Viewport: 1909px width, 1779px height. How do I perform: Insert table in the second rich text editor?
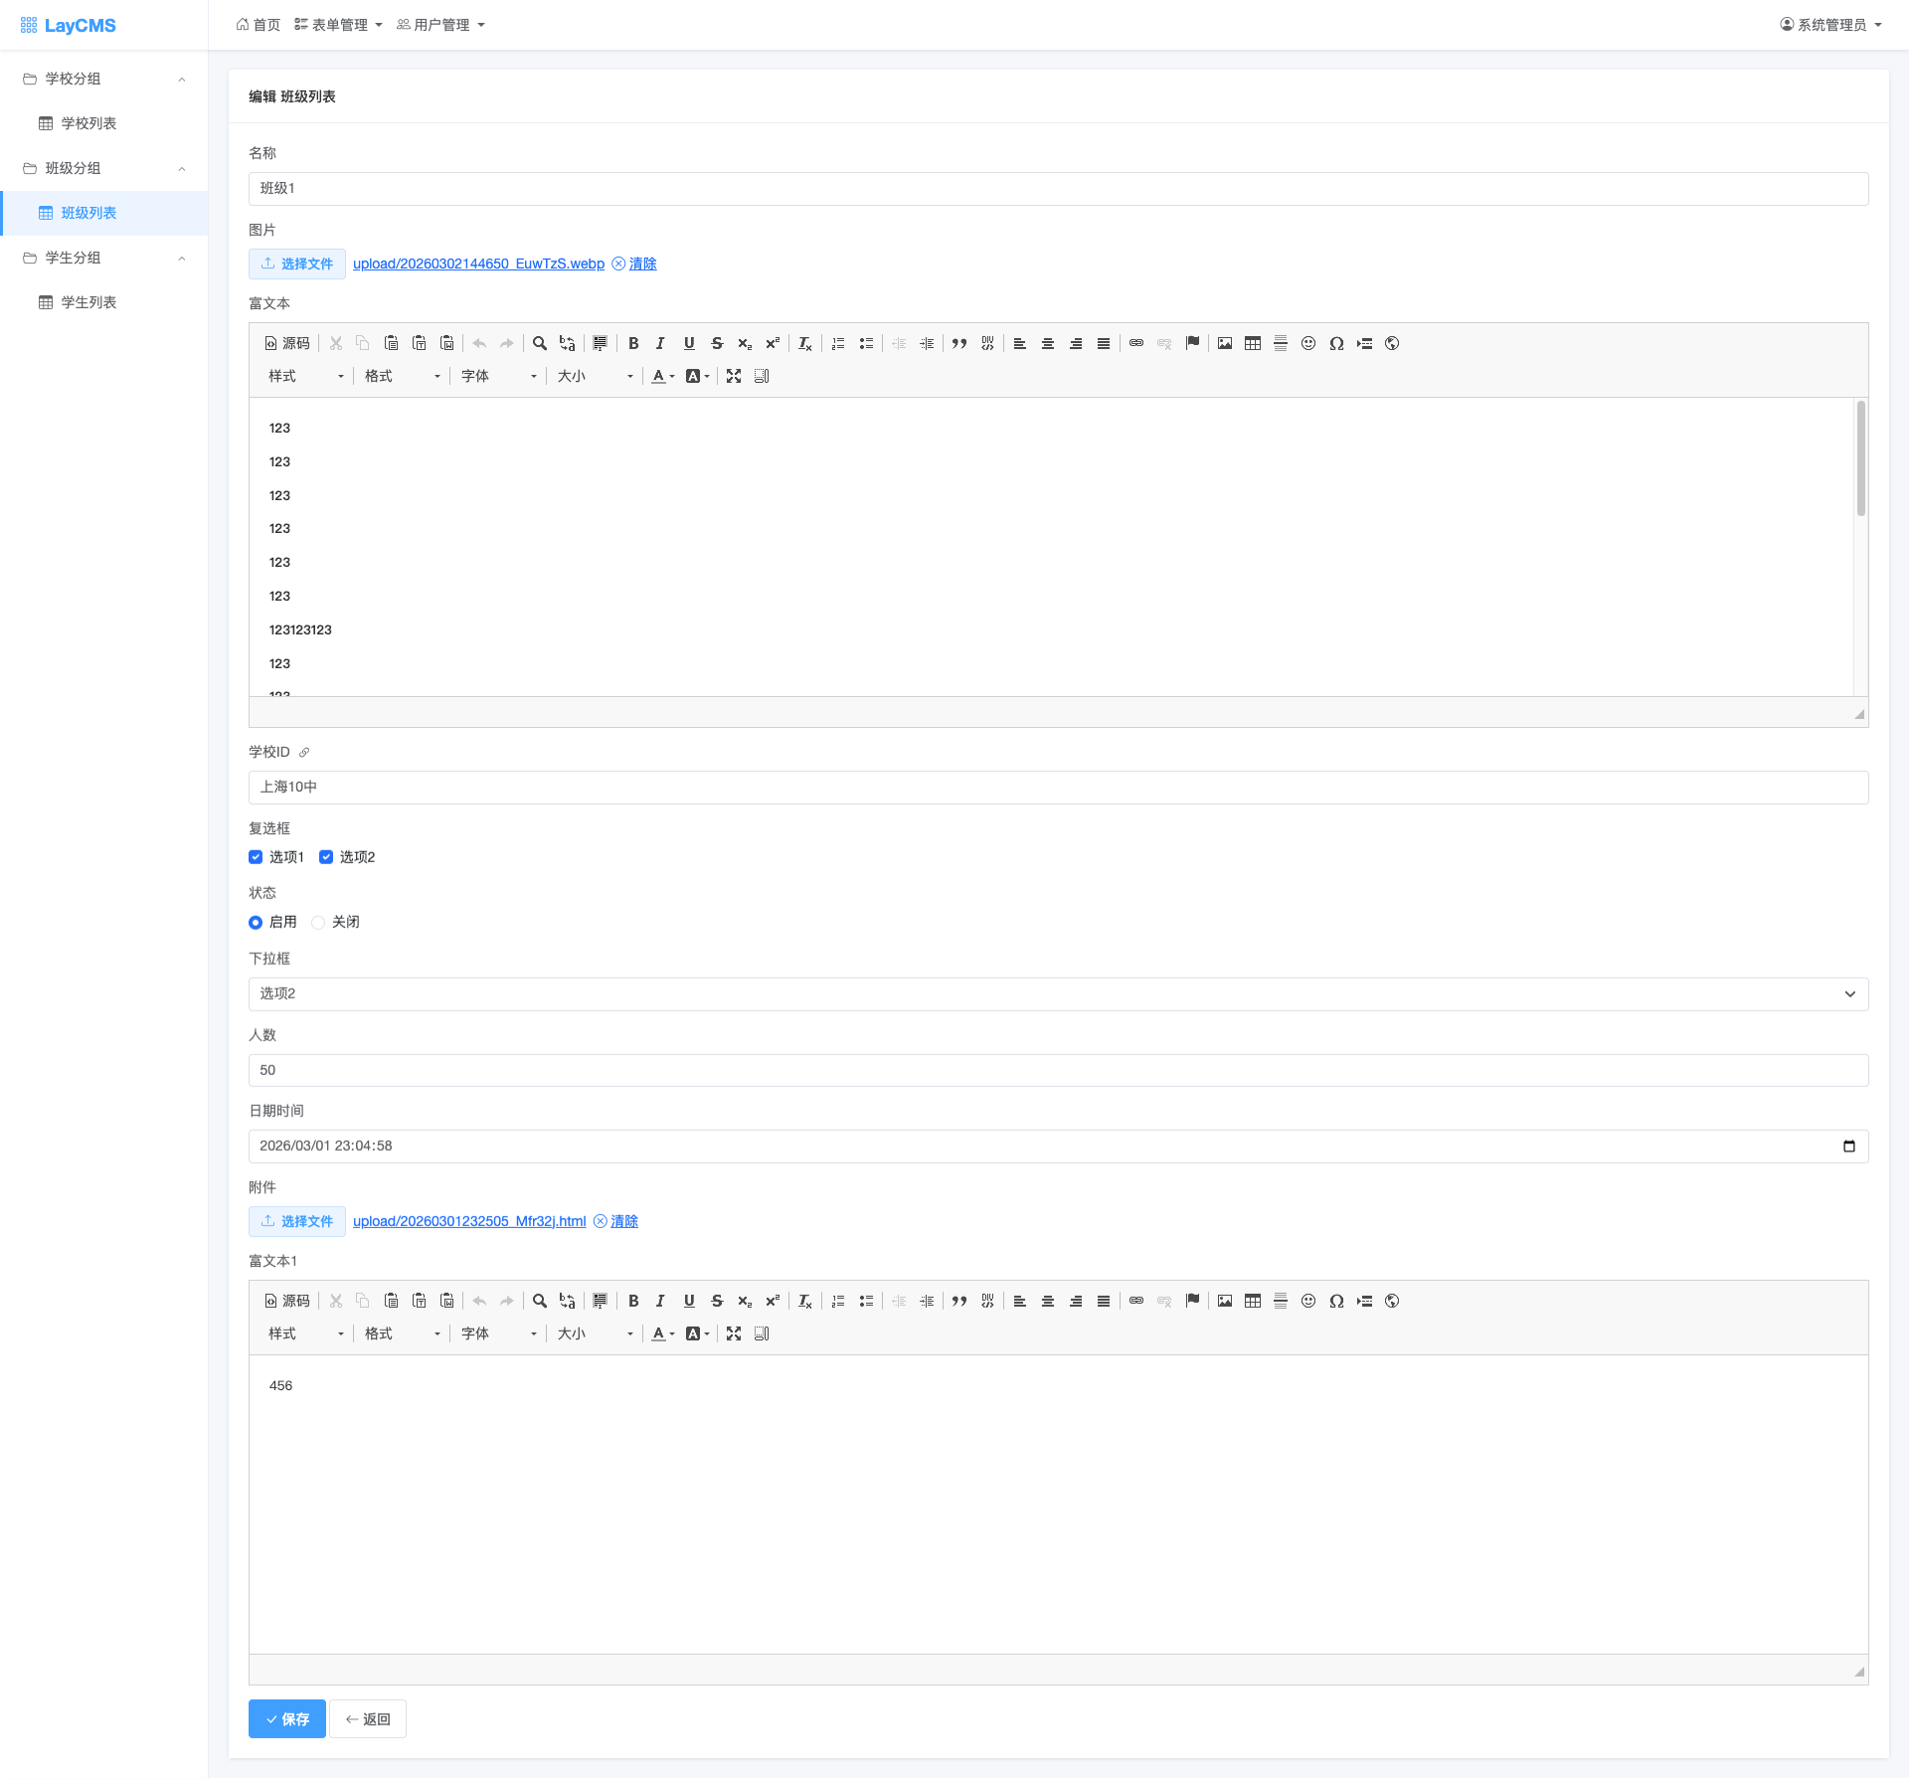coord(1253,1301)
